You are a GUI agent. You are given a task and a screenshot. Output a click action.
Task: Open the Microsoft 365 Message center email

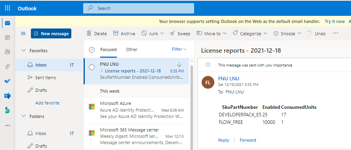[136, 137]
